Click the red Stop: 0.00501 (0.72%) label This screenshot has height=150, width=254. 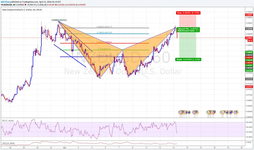188,13
